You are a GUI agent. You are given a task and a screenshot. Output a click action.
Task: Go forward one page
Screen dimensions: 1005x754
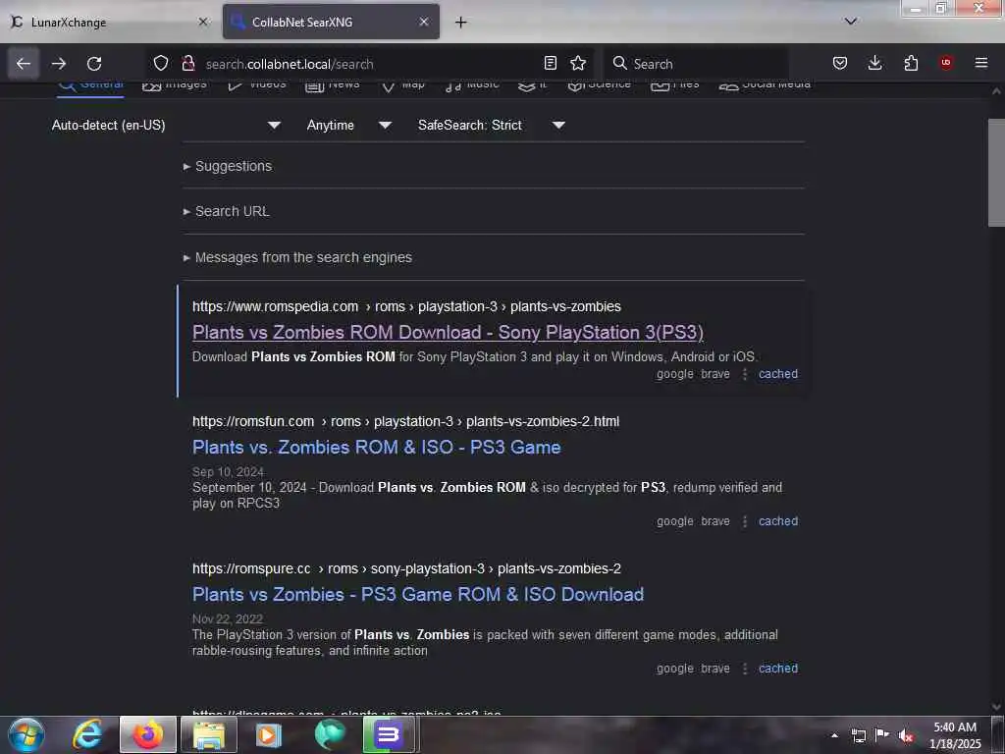pyautogui.click(x=59, y=64)
